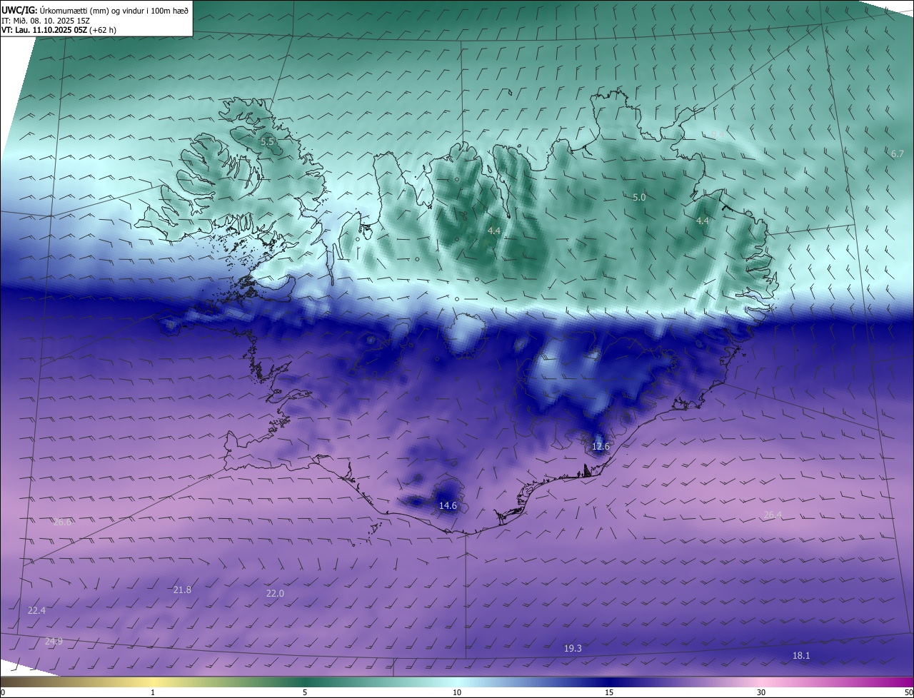Viewport: 914px width, 698px height.
Task: Click the 26.4 value label on the map
Action: [773, 515]
